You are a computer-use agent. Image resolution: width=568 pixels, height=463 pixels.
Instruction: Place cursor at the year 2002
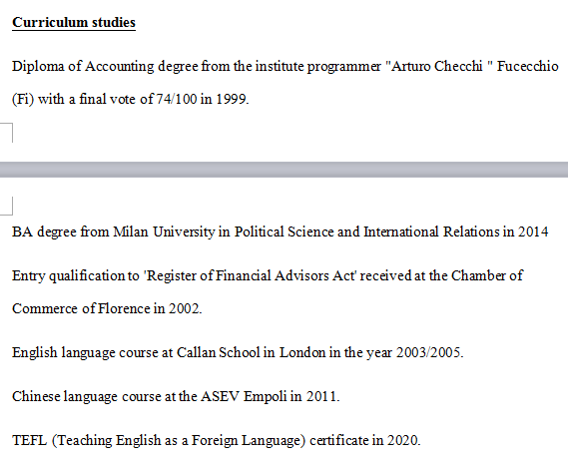[x=184, y=308]
